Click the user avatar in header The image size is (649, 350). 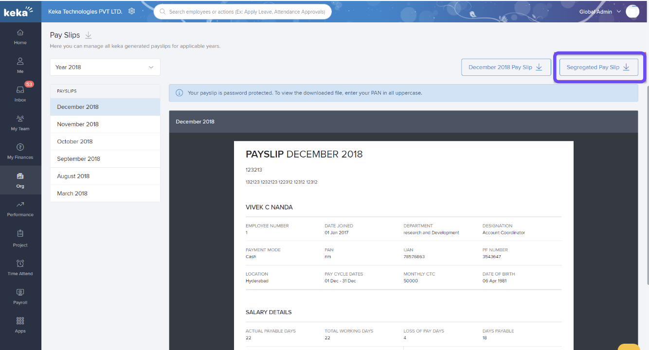tap(632, 12)
